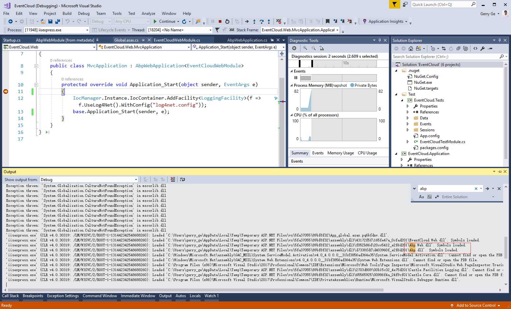Screen dimensions: 511x309
Task: Click the Application Insights lightbulb icon
Action: click(364, 21)
